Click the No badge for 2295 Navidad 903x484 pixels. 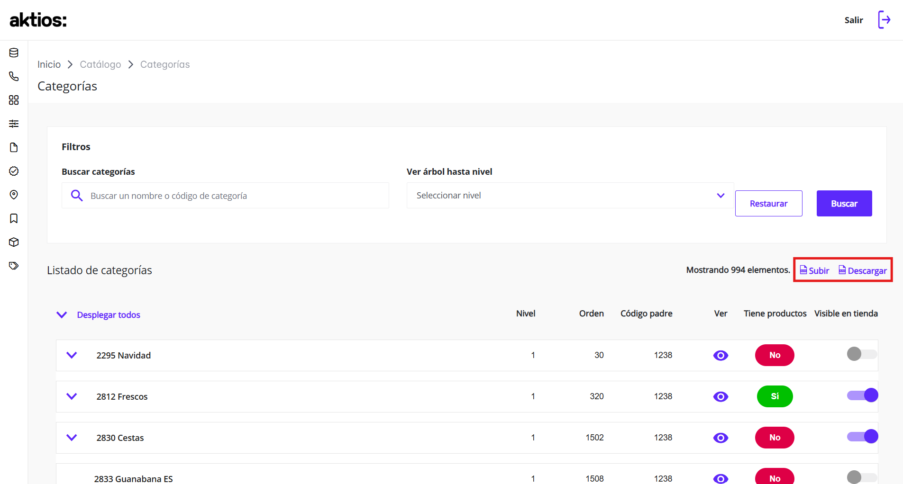pyautogui.click(x=775, y=355)
